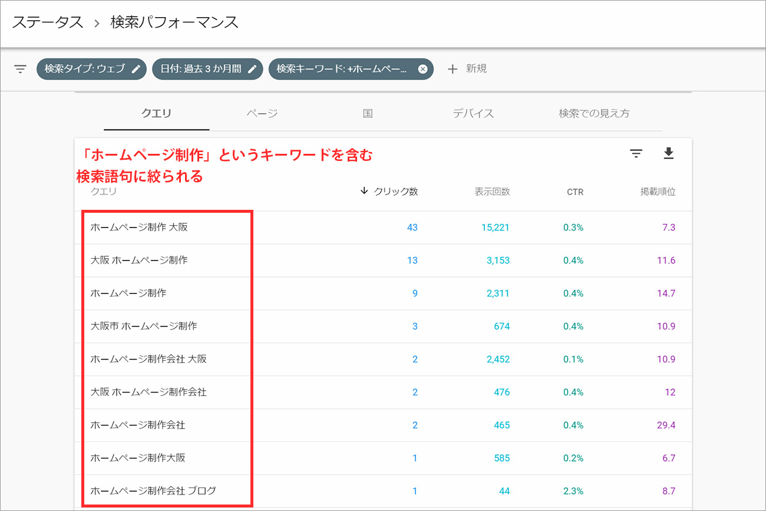Switch to the ページ tab
Image resolution: width=766 pixels, height=511 pixels.
(x=262, y=113)
